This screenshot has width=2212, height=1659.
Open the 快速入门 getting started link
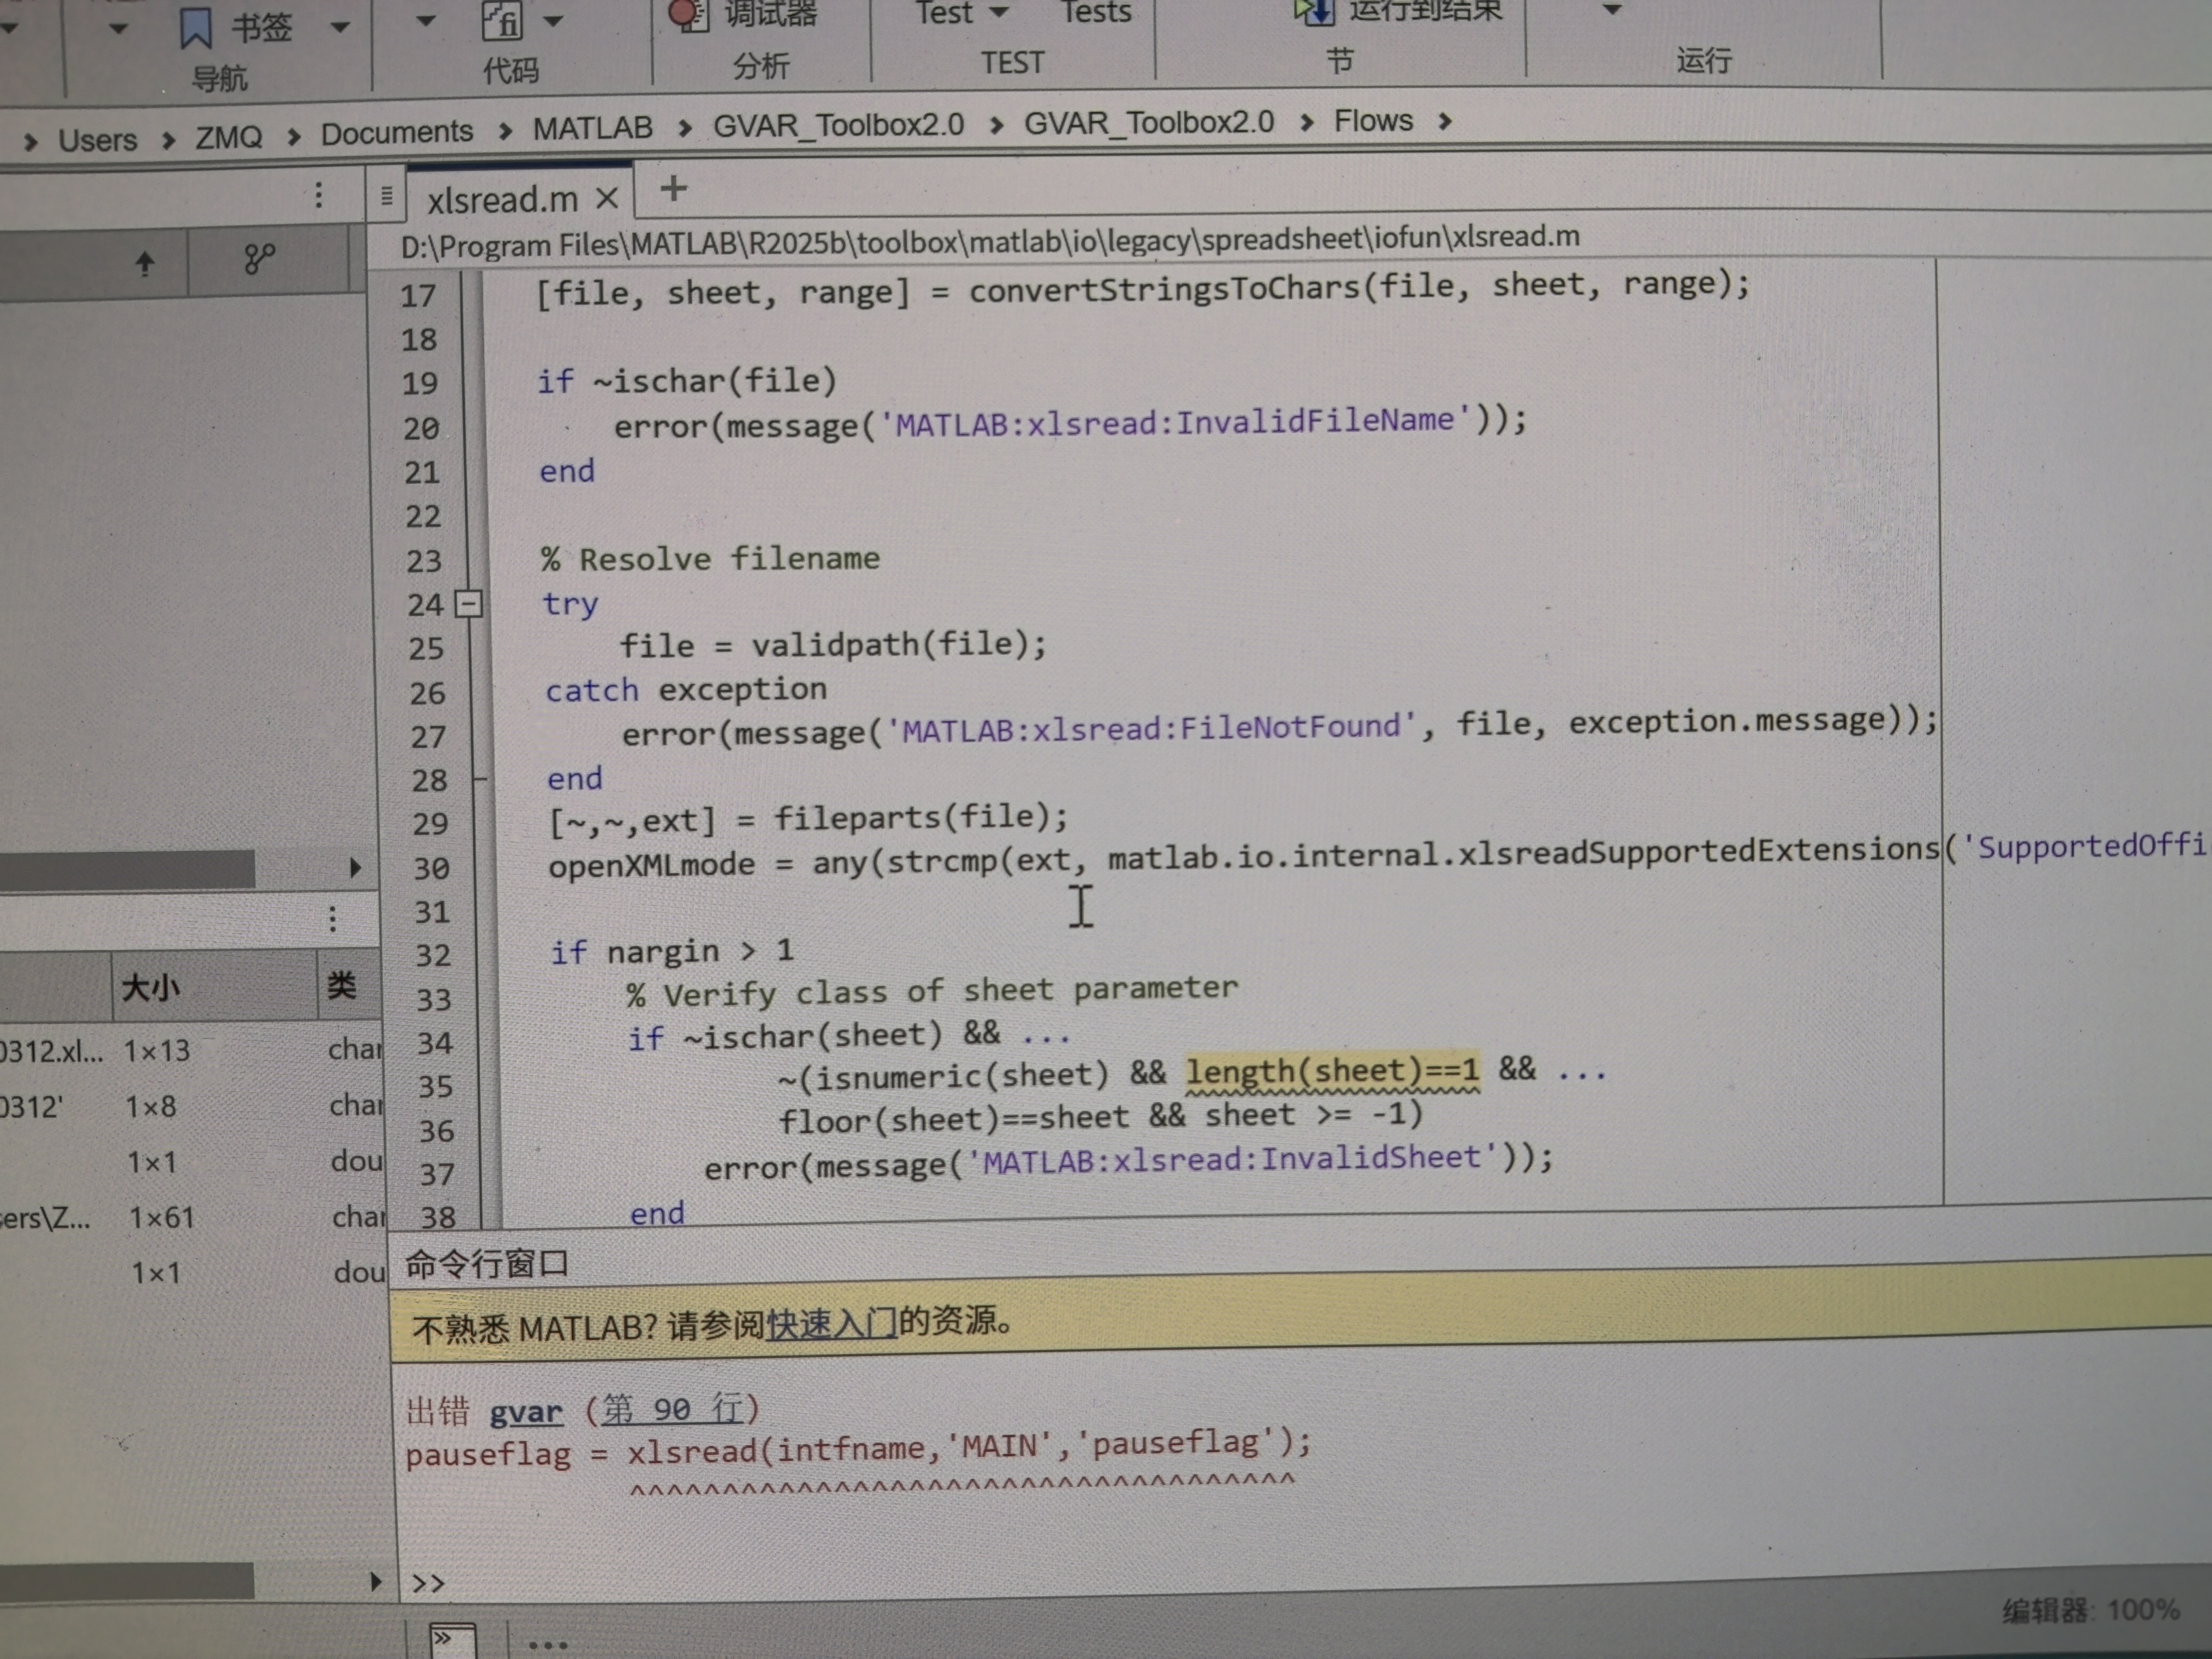pos(831,1324)
